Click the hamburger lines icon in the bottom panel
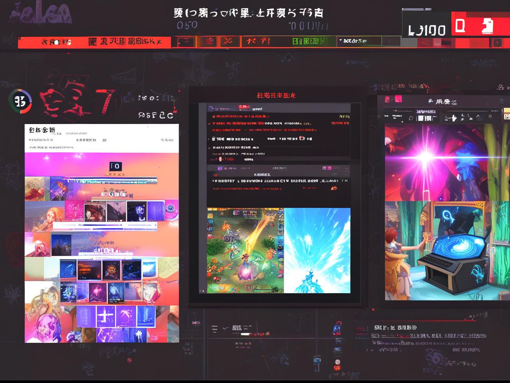510x383 pixels. click(214, 329)
